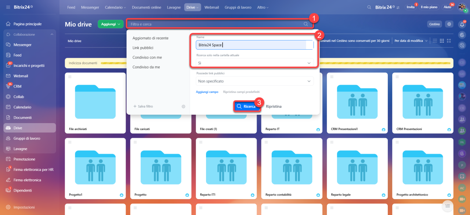Screen dimensions: 470x215
Task: Click the magnifier icon in the filter field
Action: (306, 24)
